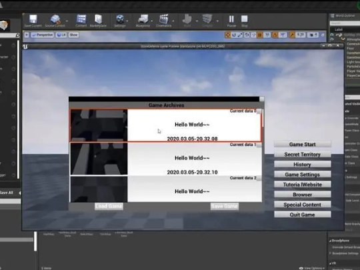Screen dimensions: 360x270
Task: Select the scale gizmo icon in viewport
Action: point(240,35)
